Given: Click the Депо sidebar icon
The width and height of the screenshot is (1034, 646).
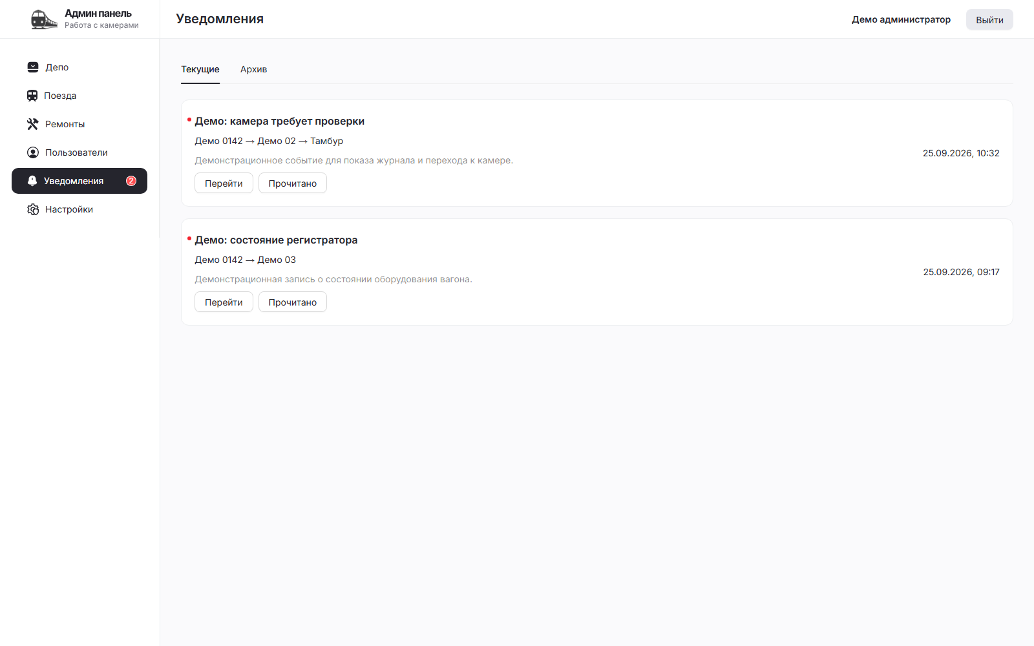Looking at the screenshot, I should (x=33, y=67).
